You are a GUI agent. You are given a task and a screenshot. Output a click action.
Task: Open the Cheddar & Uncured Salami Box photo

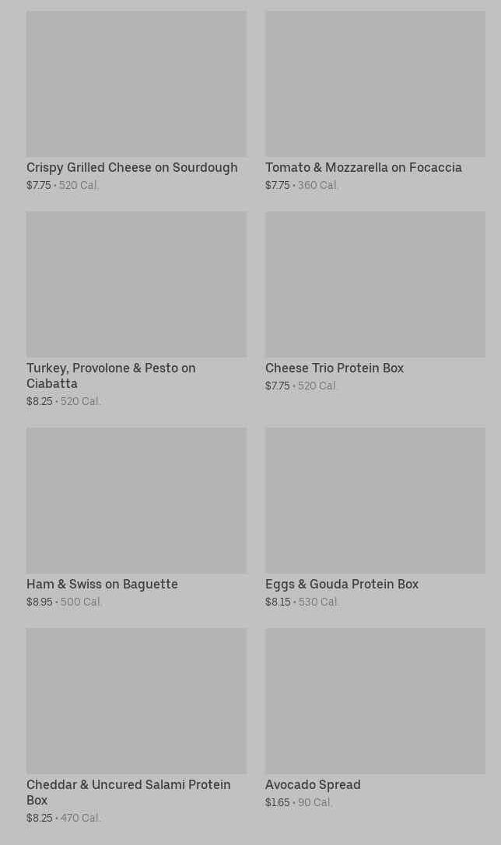[x=136, y=701]
